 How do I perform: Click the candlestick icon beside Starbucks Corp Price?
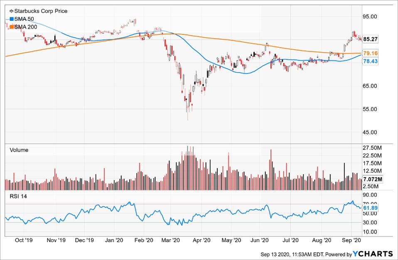tap(11, 11)
